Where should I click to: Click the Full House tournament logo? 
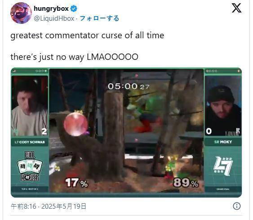[x=30, y=166]
